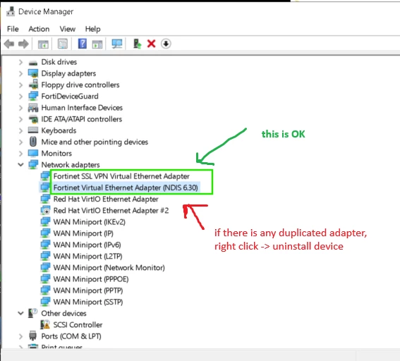Click the Keyboards category icon
This screenshot has height=361, width=400.
tap(33, 130)
